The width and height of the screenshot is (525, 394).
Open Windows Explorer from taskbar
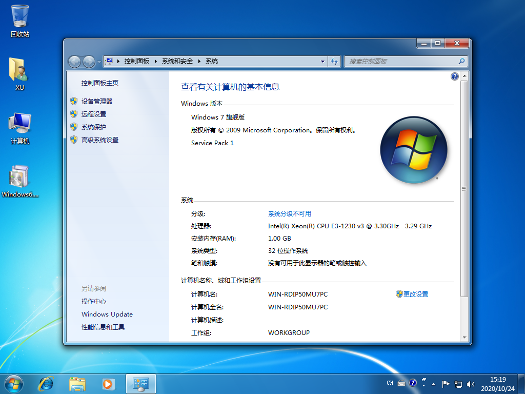click(x=77, y=384)
